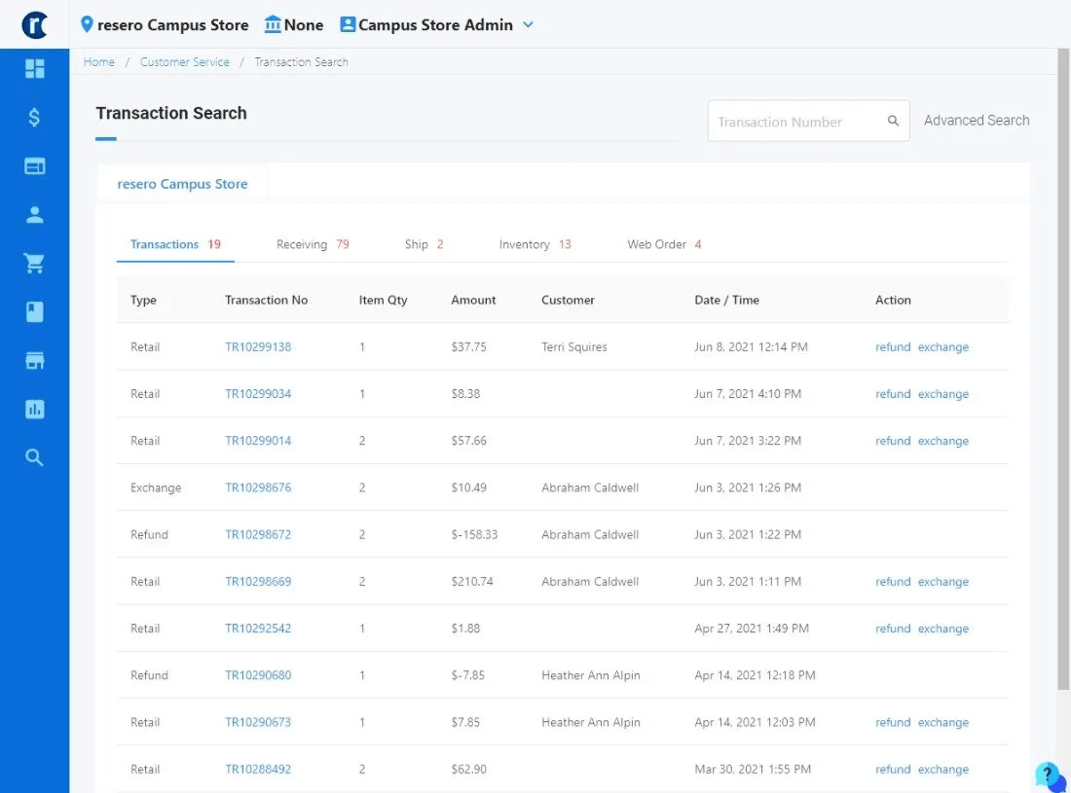Click resero Campus Store header title
The image size is (1071, 793).
172,24
